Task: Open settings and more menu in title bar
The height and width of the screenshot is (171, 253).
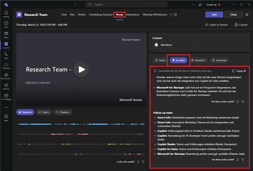Action: click(193, 4)
